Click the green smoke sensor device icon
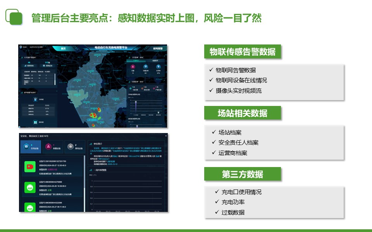This screenshot has width=372, height=232. pyautogui.click(x=29, y=188)
